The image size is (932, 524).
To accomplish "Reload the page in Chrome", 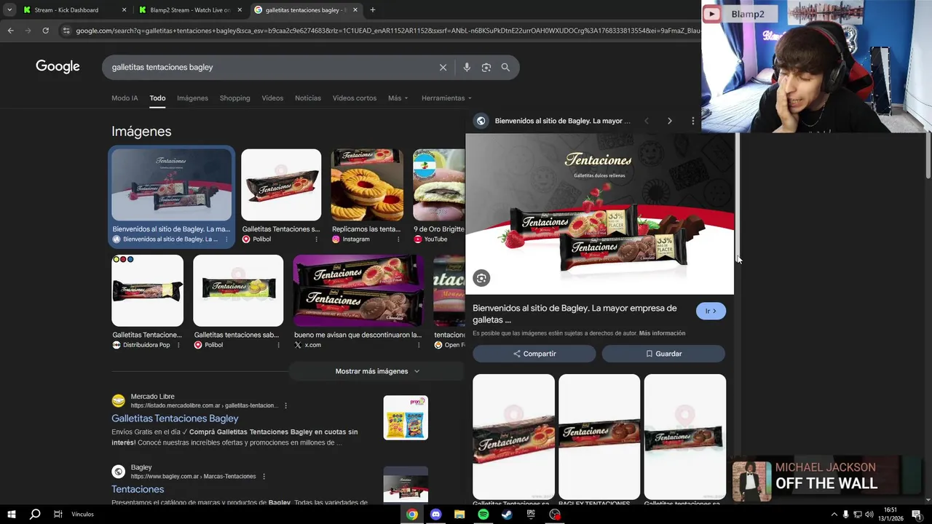I will 45,31.
